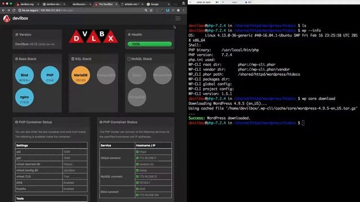Image resolution: width=360 pixels, height=202 pixels.
Task: Open the Chrome three-dot menu
Action: [x=183, y=10]
